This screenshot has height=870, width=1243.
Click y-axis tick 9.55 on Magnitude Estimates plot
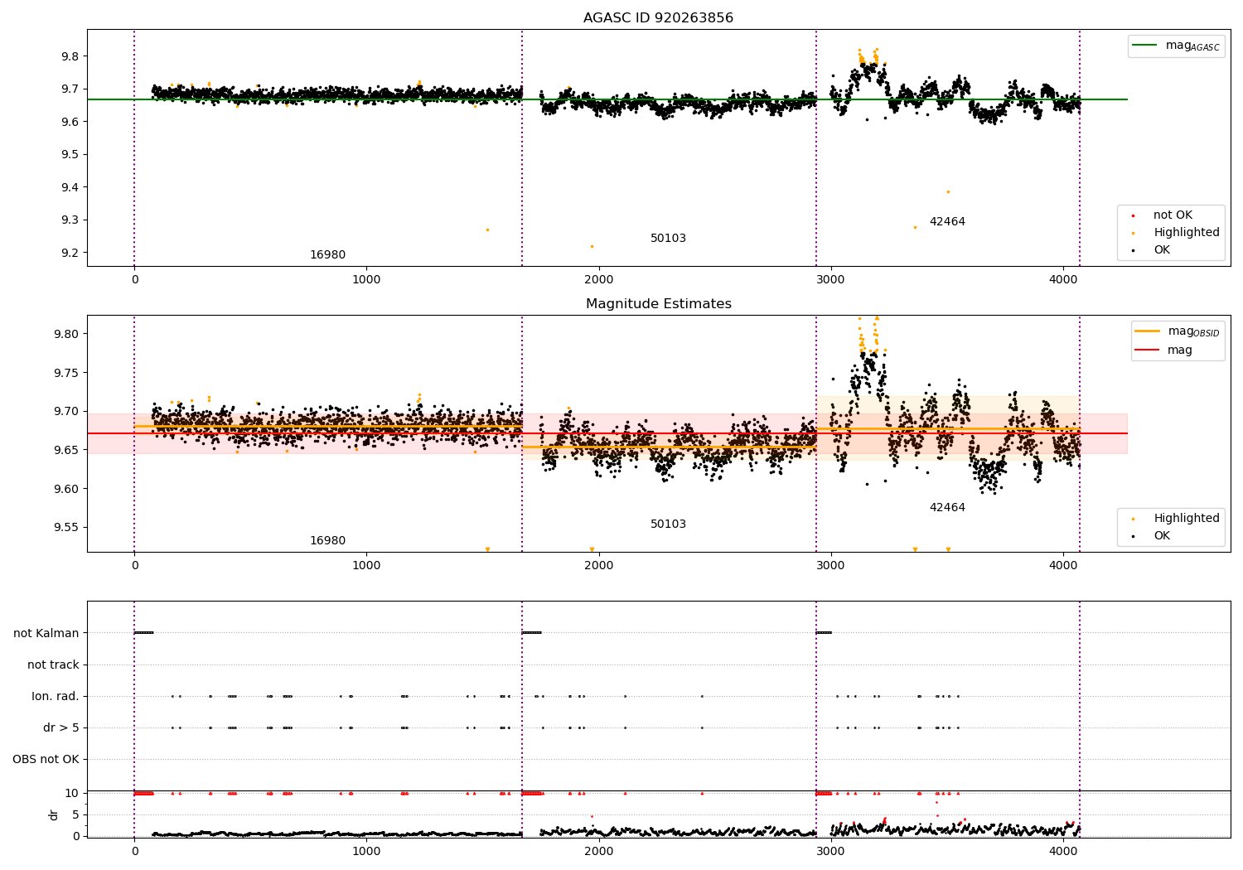point(65,528)
